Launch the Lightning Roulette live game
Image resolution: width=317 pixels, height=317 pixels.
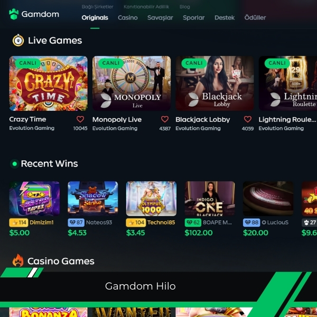coord(288,83)
